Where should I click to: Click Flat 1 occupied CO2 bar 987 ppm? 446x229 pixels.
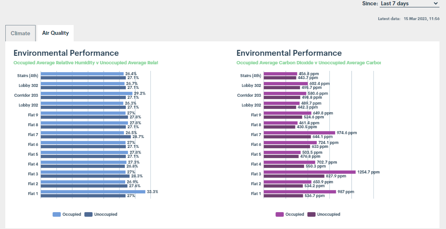300,192
